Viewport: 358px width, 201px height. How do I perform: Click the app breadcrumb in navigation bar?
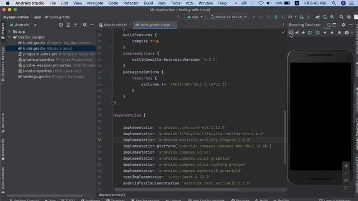click(x=37, y=17)
